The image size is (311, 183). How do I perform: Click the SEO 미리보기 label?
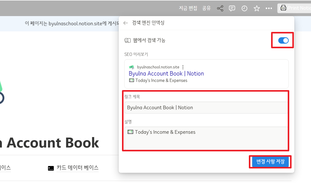[136, 54]
